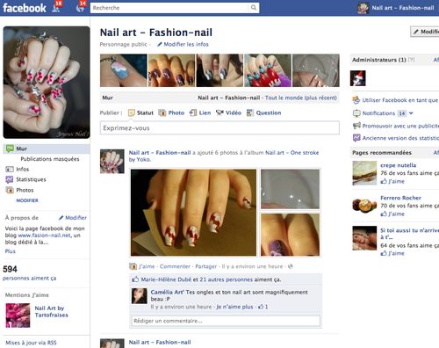
Task: Click the Modifier la page button
Action: 425,32
